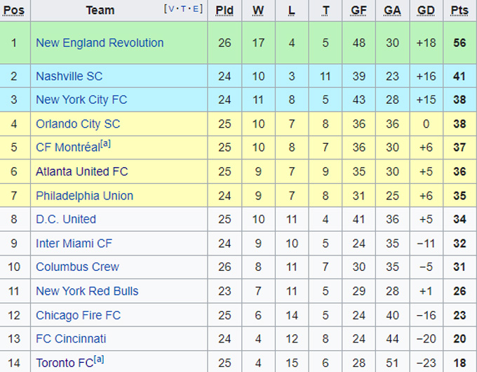This screenshot has width=477, height=372.
Task: Open the New York Red Bulls link
Action: tap(87, 291)
